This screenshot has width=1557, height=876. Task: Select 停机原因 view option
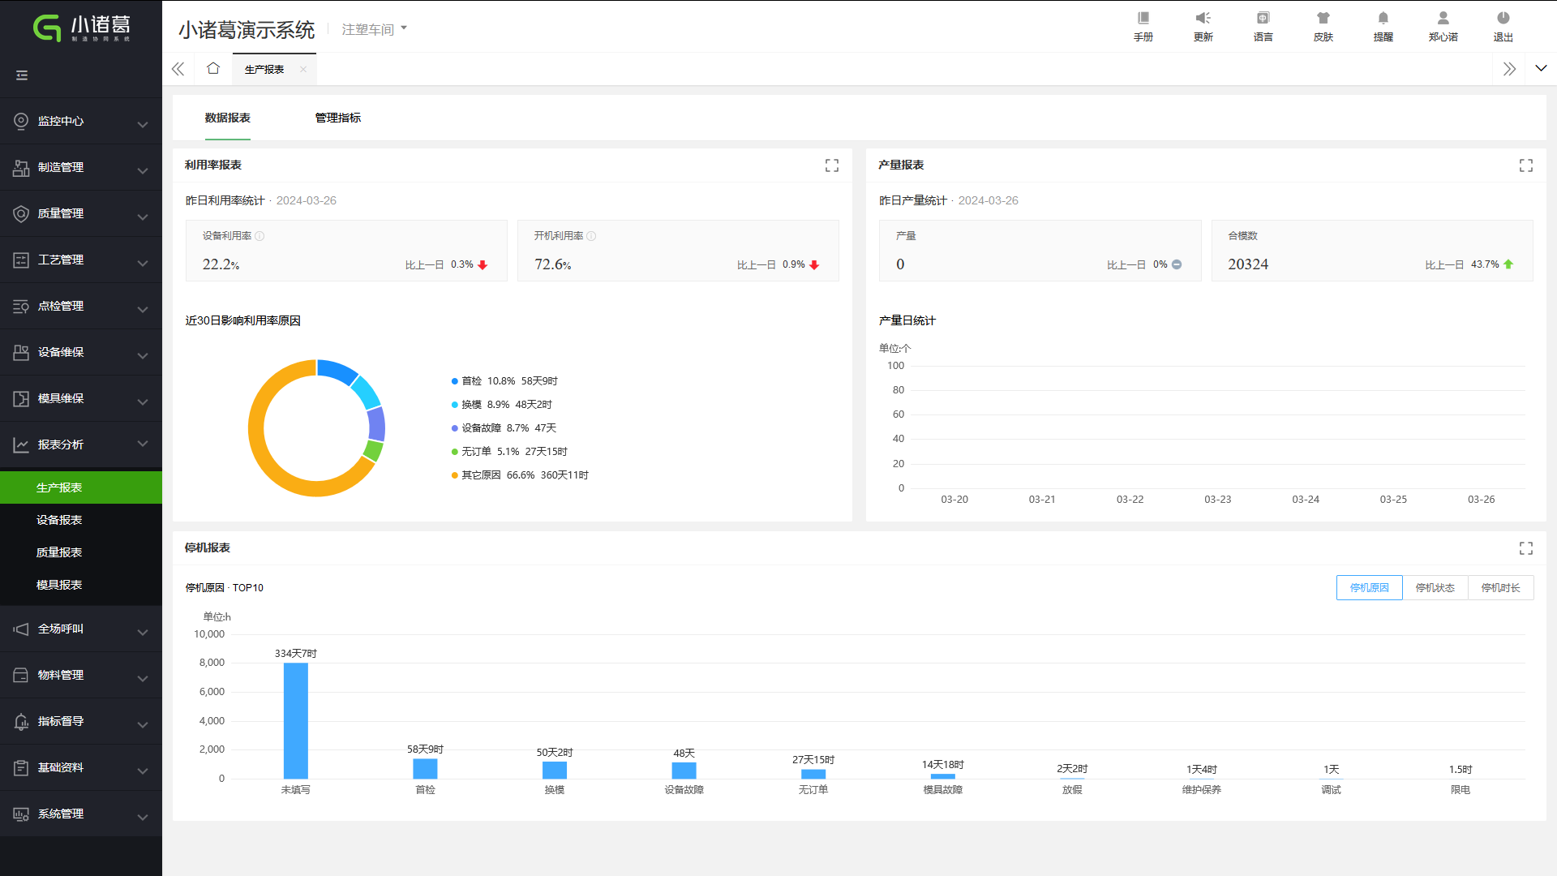[1369, 588]
